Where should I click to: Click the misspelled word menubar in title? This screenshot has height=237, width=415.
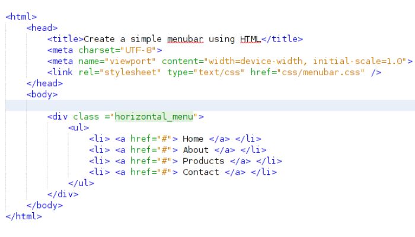185,39
